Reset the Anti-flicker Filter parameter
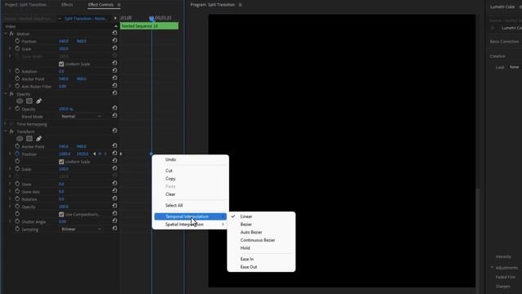Viewport: 522px width, 294px height. (x=114, y=86)
